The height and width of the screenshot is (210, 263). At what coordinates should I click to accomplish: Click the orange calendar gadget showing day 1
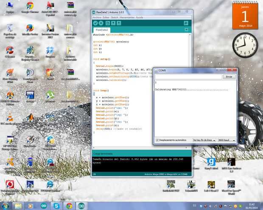pyautogui.click(x=245, y=16)
